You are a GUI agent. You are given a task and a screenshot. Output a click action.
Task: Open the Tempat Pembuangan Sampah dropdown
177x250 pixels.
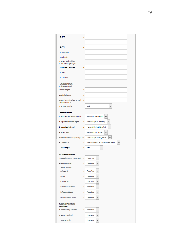[x=98, y=138]
